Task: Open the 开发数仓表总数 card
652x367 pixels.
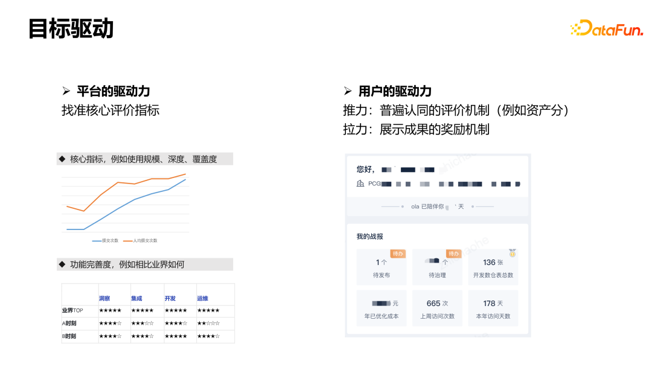Action: 493,267
